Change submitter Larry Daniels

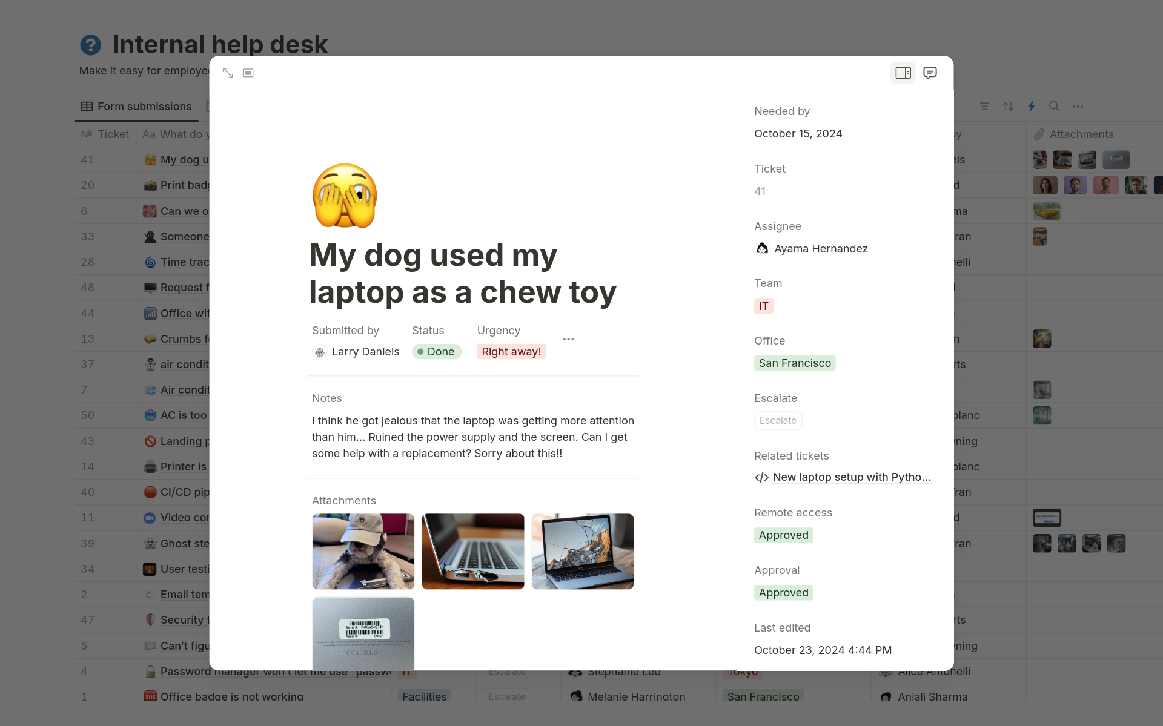click(x=356, y=352)
